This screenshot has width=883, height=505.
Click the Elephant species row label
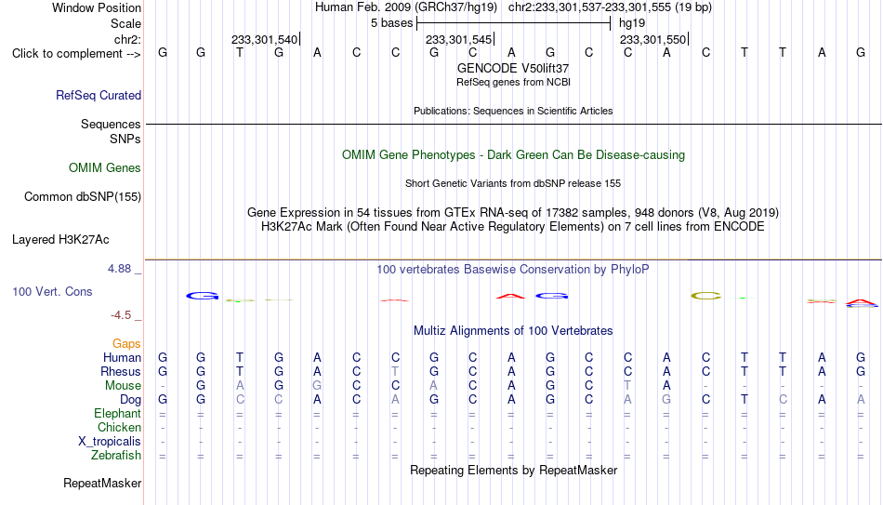pos(117,414)
